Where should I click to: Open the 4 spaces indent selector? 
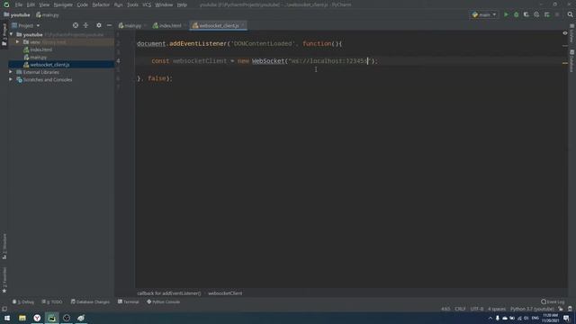coord(497,309)
